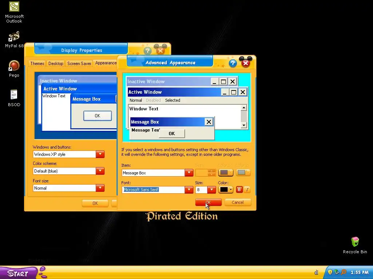Open the Microsoft Outlook desktop icon
The height and width of the screenshot is (279, 373).
pos(14,12)
